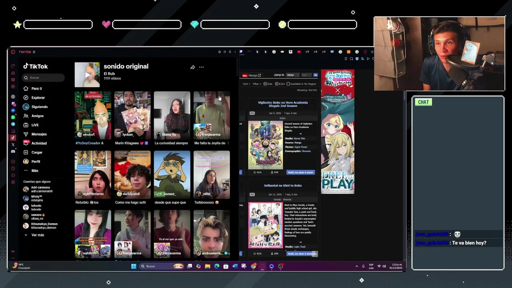
Task: Open Amigos in TikTok sidebar
Action: point(33,116)
